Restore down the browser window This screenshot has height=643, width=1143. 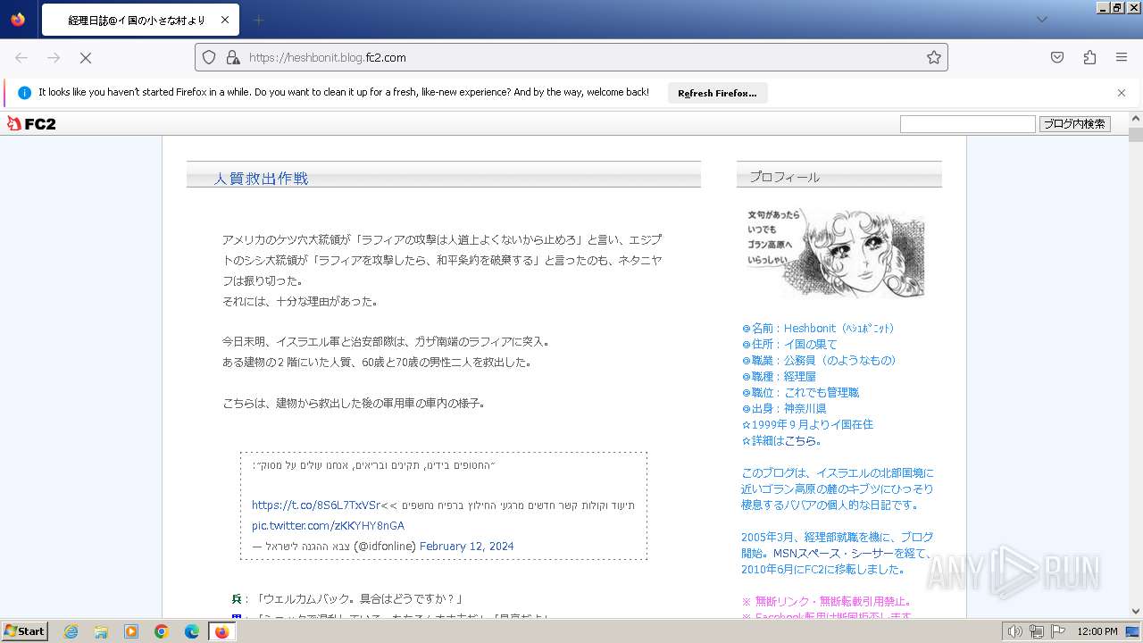click(x=1117, y=7)
